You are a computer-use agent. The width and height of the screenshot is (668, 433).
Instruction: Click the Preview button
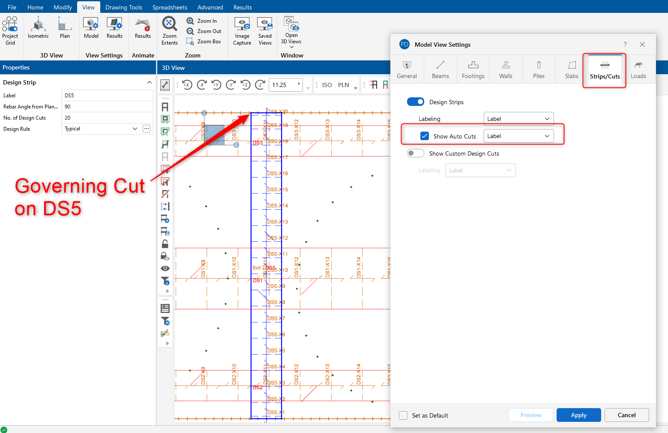530,415
